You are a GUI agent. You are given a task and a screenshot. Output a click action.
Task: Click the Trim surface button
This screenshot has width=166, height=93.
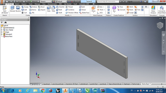click(137, 10)
